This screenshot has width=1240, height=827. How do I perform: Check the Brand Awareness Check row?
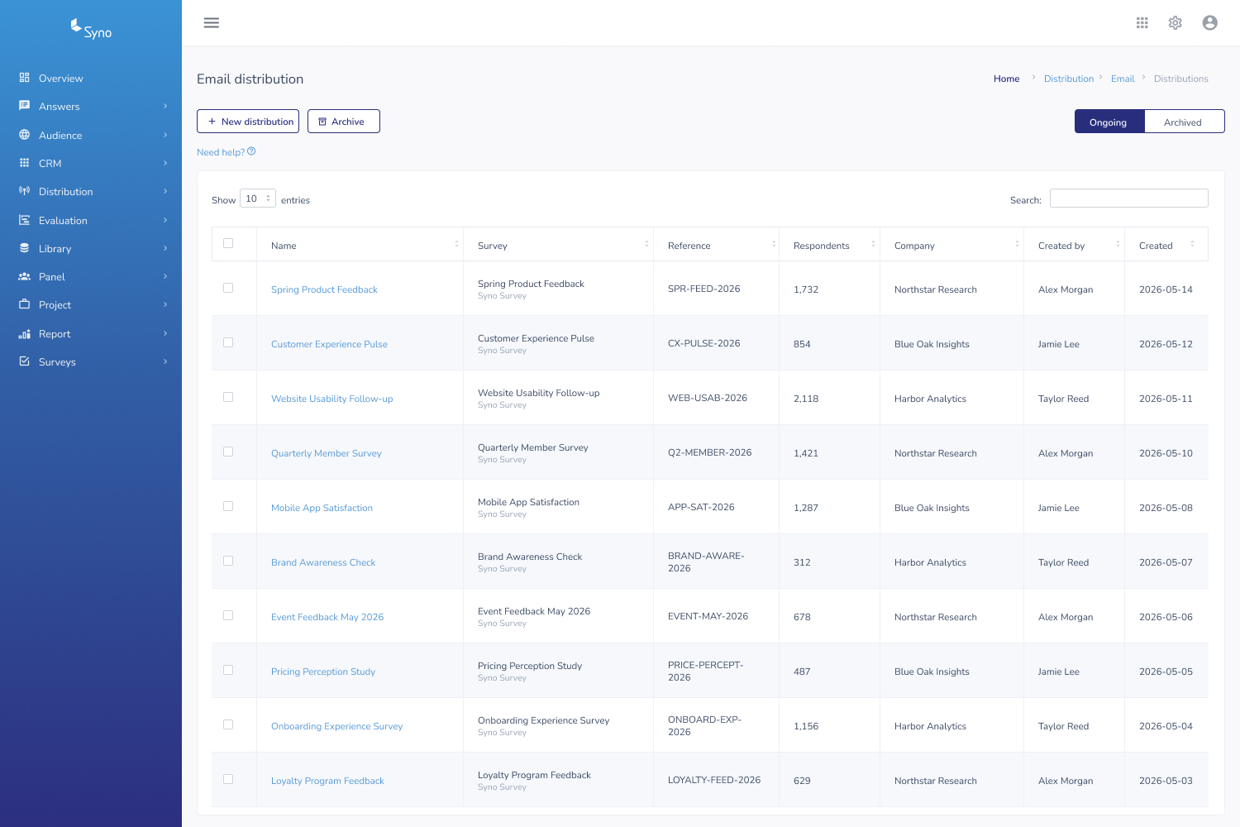coord(228,561)
